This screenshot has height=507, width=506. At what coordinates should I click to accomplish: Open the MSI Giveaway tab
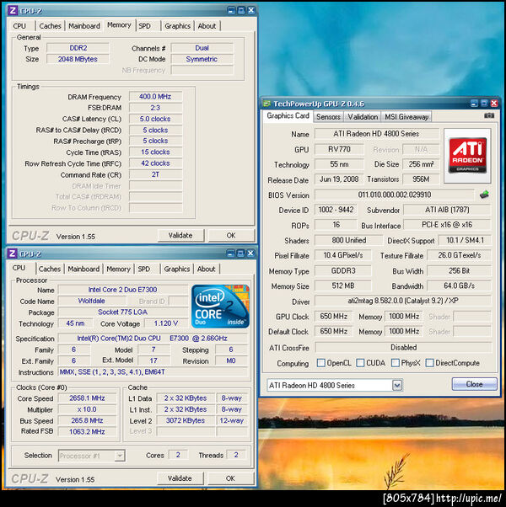[x=406, y=117]
